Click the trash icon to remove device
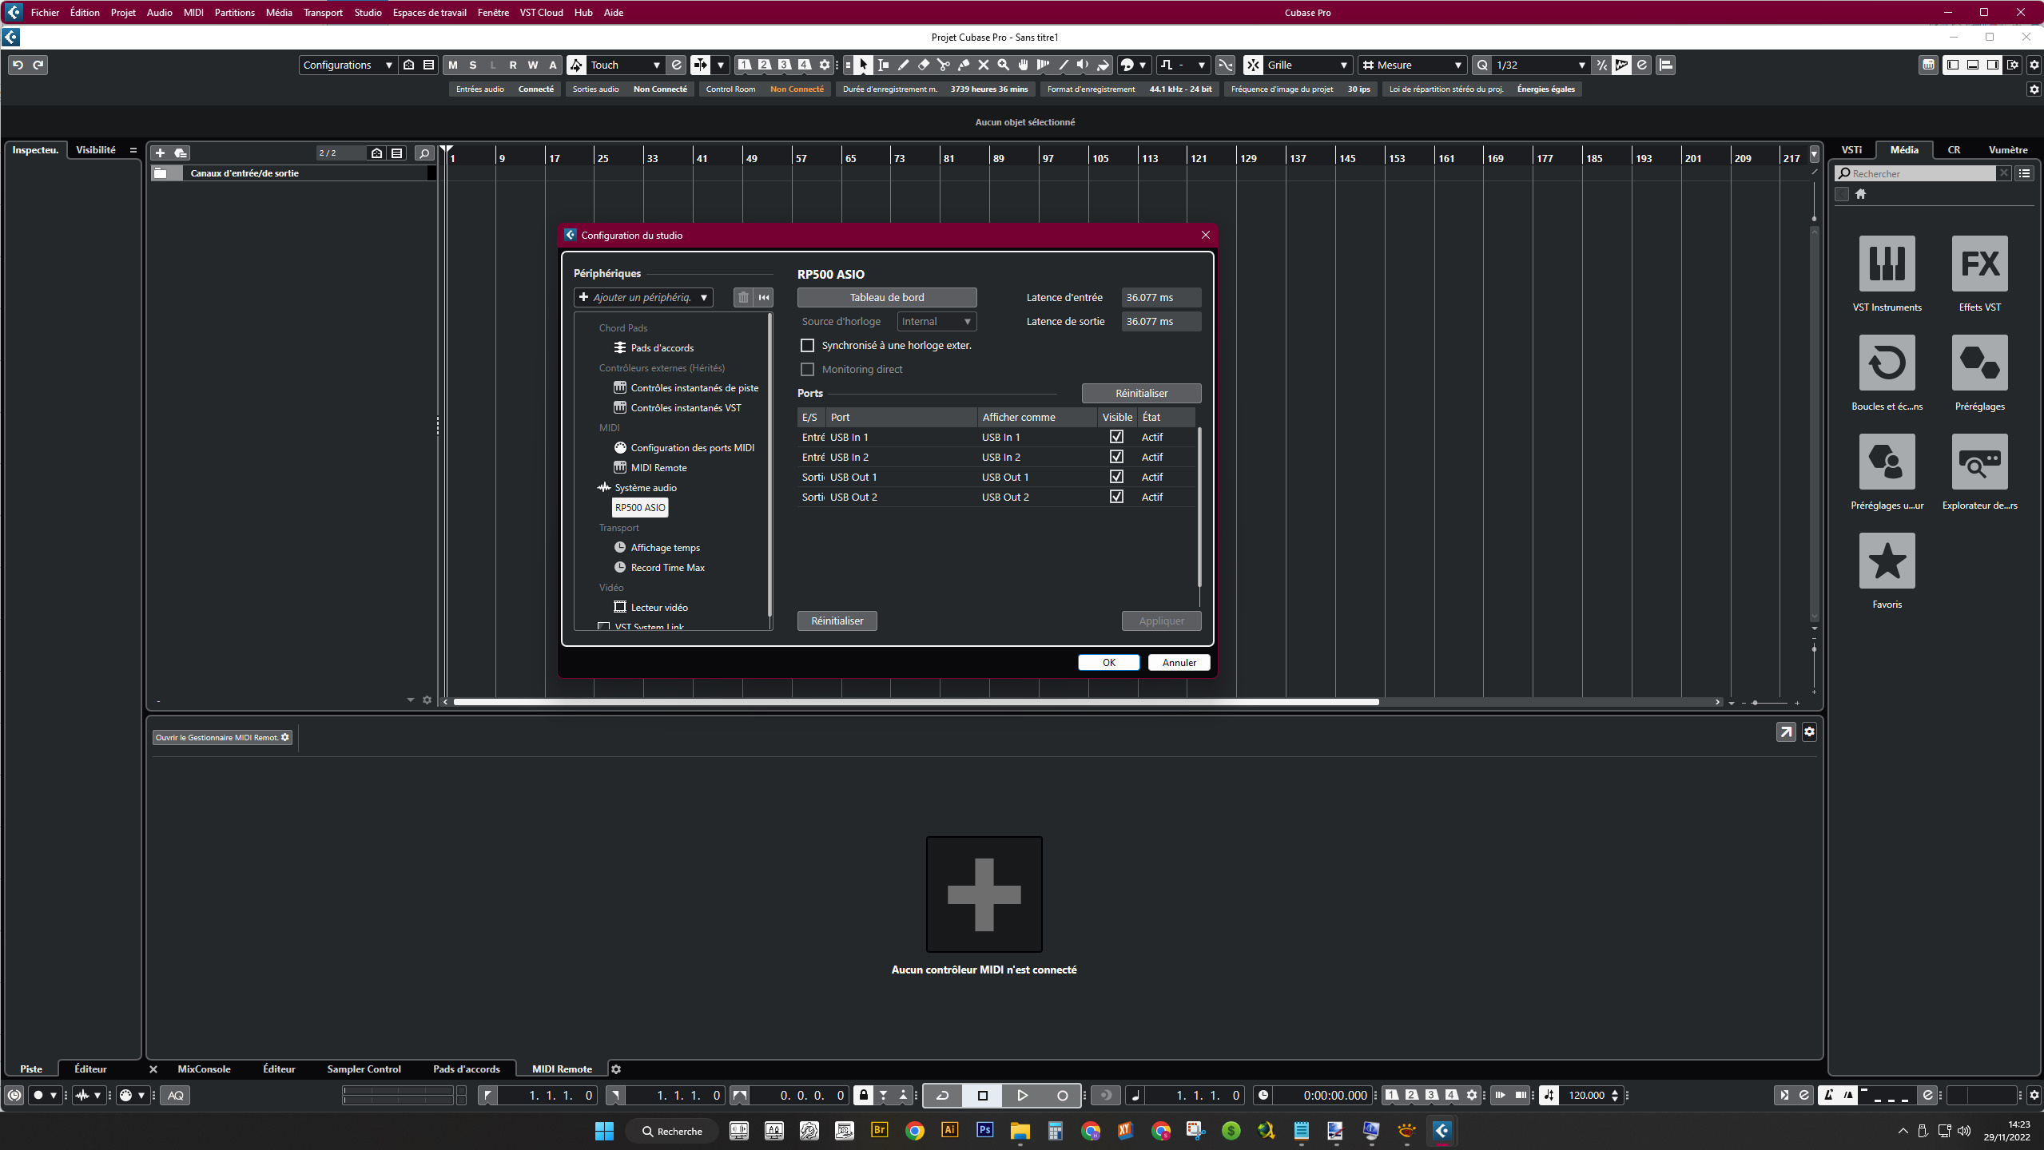The width and height of the screenshot is (2044, 1150). (743, 297)
